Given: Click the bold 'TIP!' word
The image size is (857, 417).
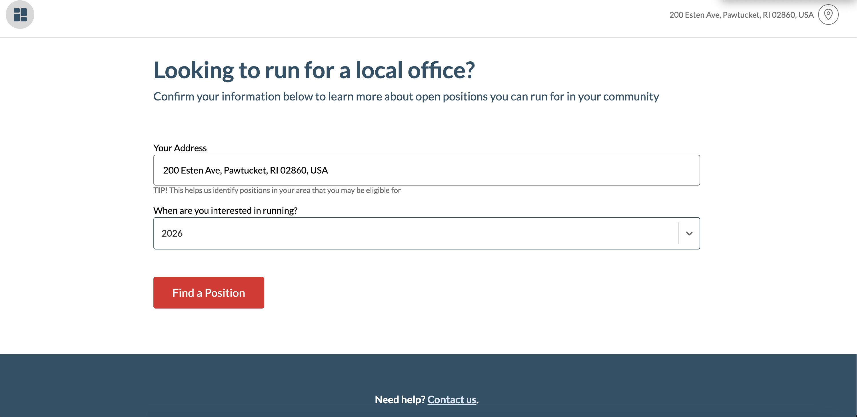Looking at the screenshot, I should [160, 190].
